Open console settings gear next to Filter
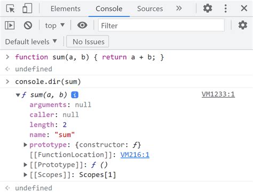Viewport: 253px width, 193px height. [x=243, y=25]
